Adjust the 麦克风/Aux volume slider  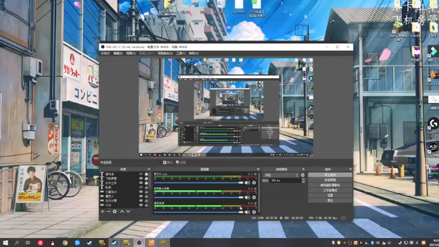click(198, 183)
